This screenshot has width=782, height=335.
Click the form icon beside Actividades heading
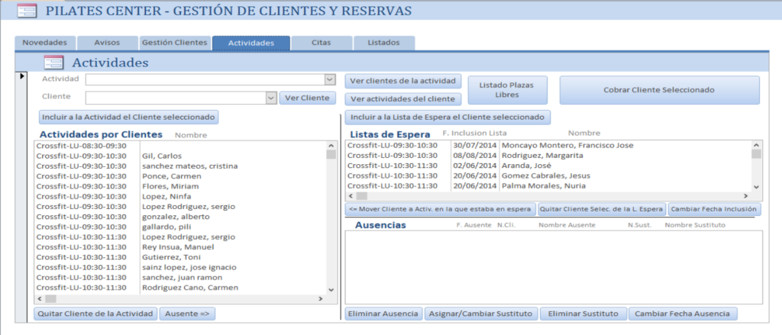click(53, 63)
